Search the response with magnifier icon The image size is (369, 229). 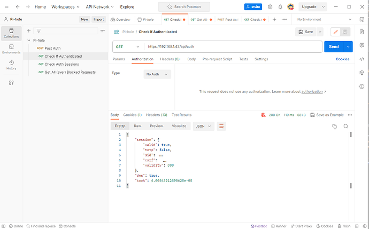pos(346,126)
